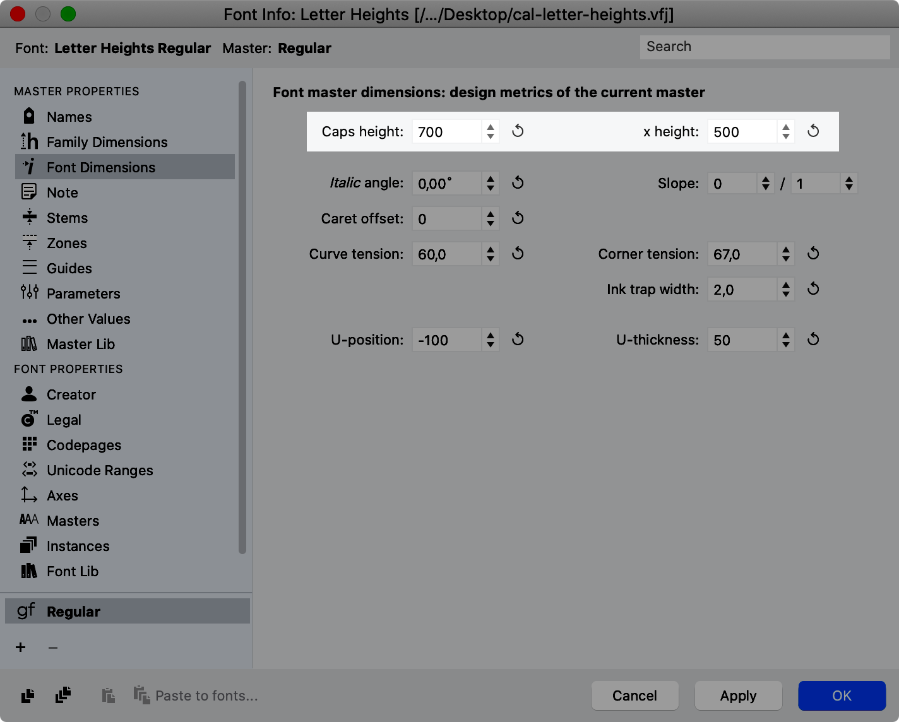
Task: Click the Codepages grid icon
Action: point(29,444)
